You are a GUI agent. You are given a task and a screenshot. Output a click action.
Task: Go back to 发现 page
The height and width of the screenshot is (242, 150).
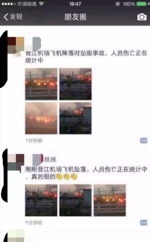pos(13,17)
